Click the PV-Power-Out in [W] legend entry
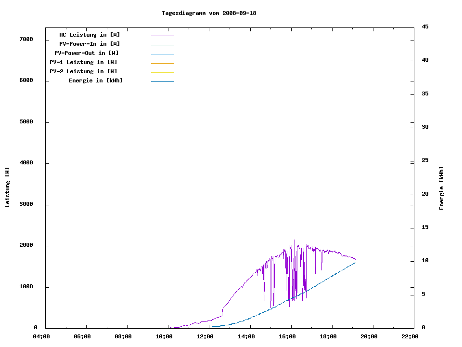The width and height of the screenshot is (462, 347). pos(87,53)
